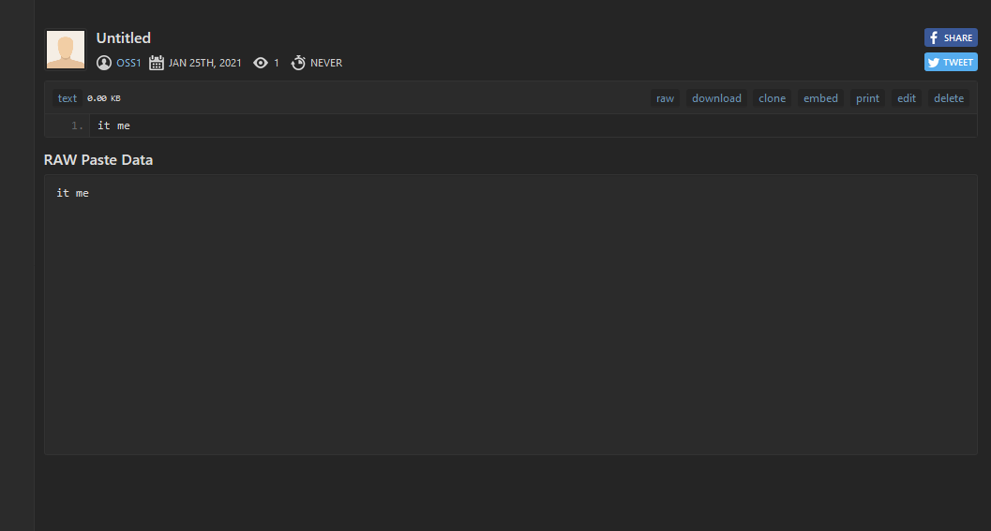Tweet this paste on Twitter
Screen dimensions: 991x531
tap(951, 62)
